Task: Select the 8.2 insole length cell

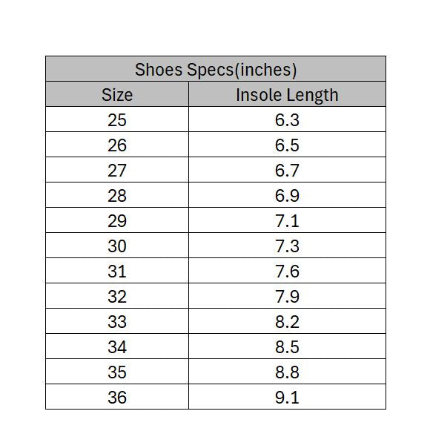Action: tap(287, 320)
